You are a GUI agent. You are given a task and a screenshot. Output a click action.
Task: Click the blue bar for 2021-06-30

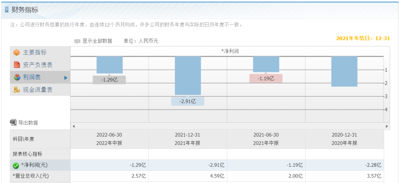point(266,64)
